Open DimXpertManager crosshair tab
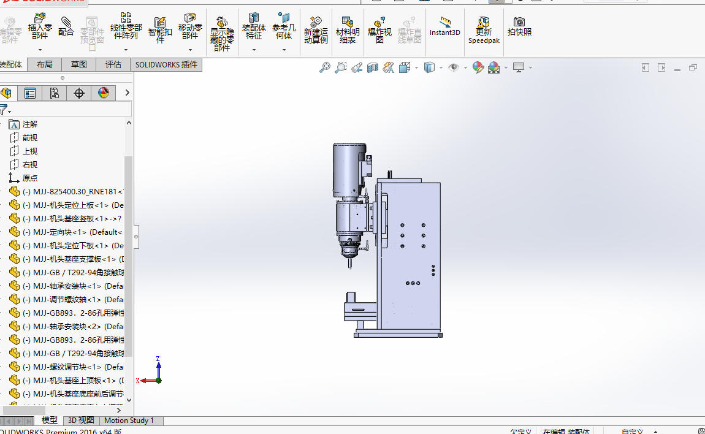 click(x=78, y=93)
